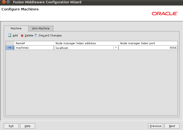This screenshot has width=183, height=130.
Task: Click the Node manager listen address column header
Action: tap(86, 43)
